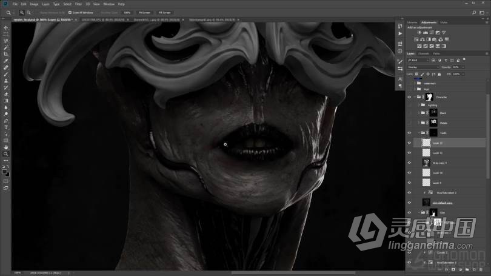This screenshot has width=491, height=276.
Task: Click the foreground color swatch
Action: coord(4,172)
